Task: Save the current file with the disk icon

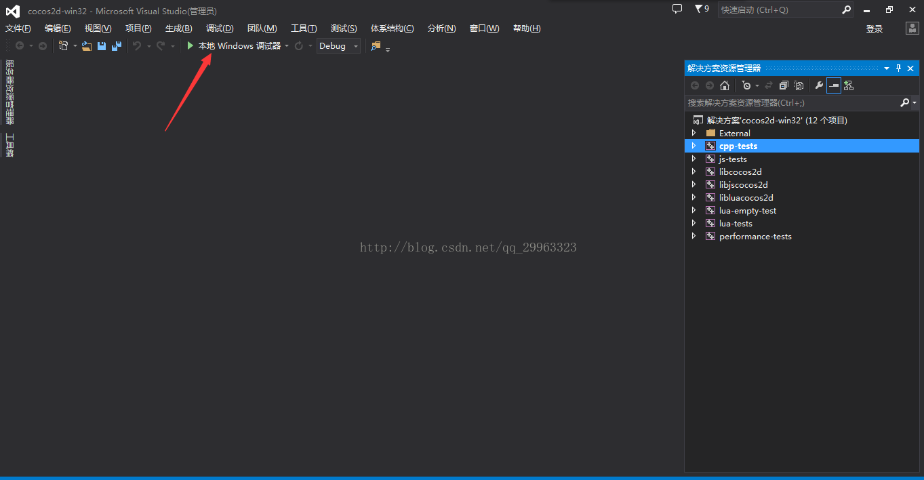Action: tap(102, 46)
